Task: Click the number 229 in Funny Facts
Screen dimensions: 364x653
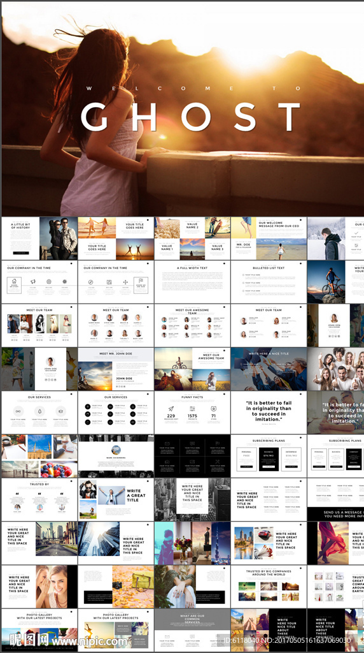Action: [171, 416]
